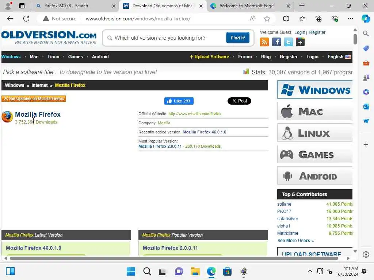The width and height of the screenshot is (374, 280).
Task: Open taskbar Search magnifier
Action: (x=147, y=271)
